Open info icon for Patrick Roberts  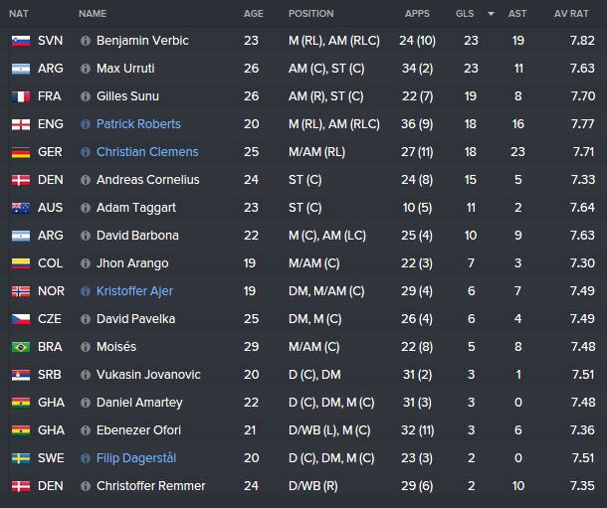click(x=86, y=124)
